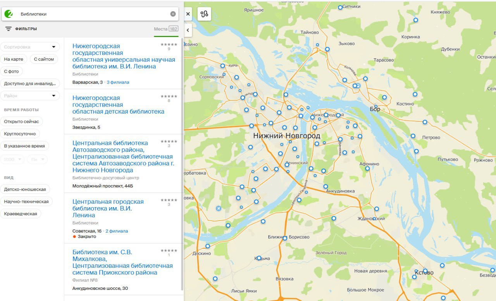This screenshot has height=301, width=496.
Task: Click the map marker near Костино
Action: pos(415,94)
